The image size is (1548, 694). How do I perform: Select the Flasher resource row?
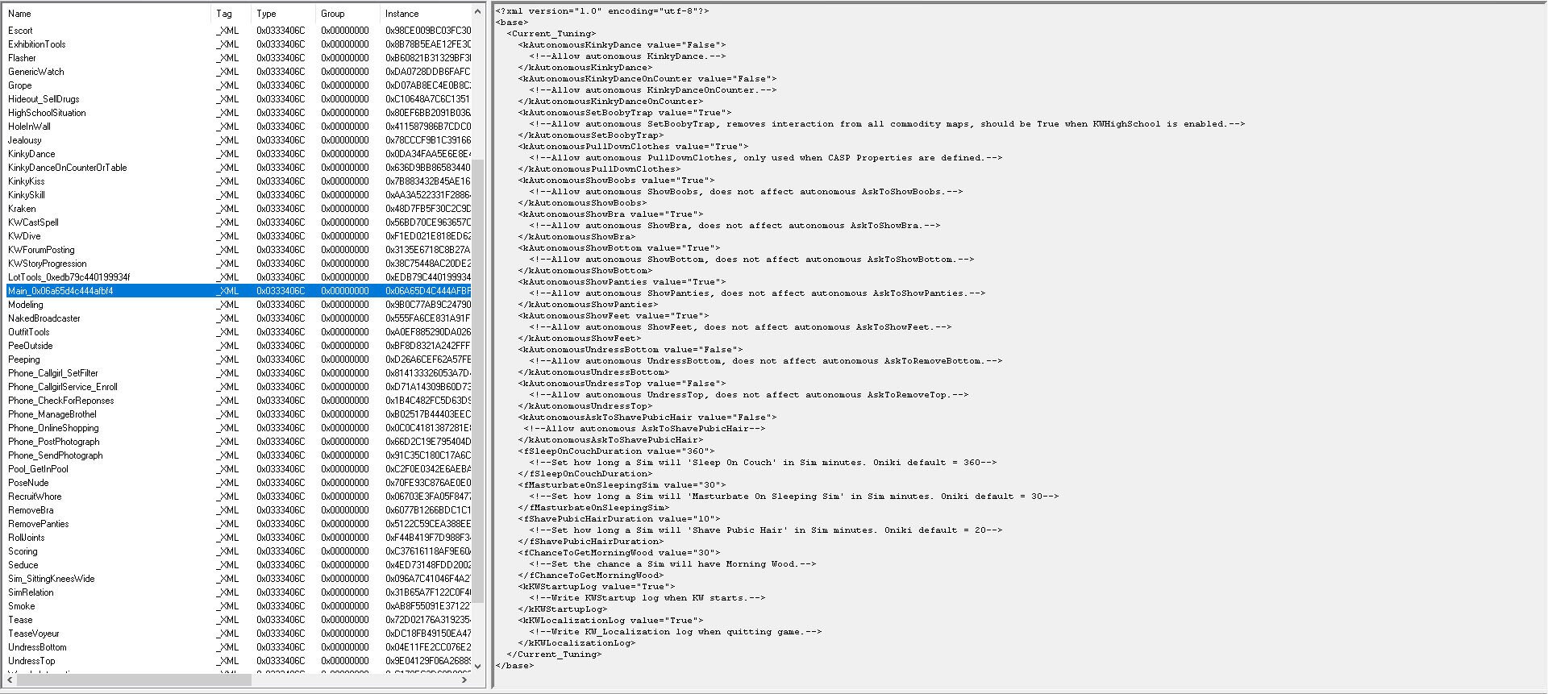pos(239,58)
